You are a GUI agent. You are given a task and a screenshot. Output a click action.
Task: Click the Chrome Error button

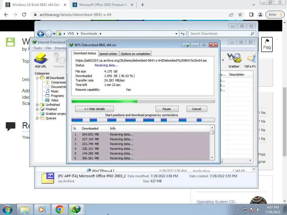tap(275, 15)
